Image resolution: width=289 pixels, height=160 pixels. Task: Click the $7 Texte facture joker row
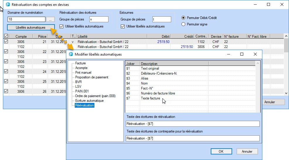(x=150, y=99)
